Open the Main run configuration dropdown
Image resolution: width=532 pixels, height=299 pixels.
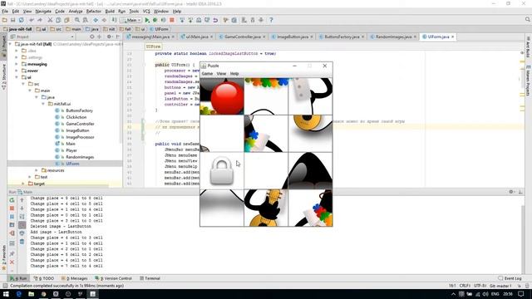[131, 20]
